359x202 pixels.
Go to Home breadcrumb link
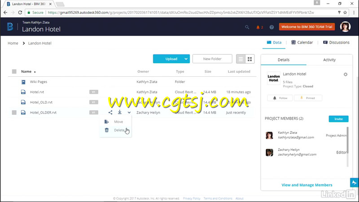pyautogui.click(x=13, y=43)
